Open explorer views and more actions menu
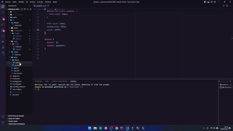This screenshot has height=131, width=233. (29, 6)
